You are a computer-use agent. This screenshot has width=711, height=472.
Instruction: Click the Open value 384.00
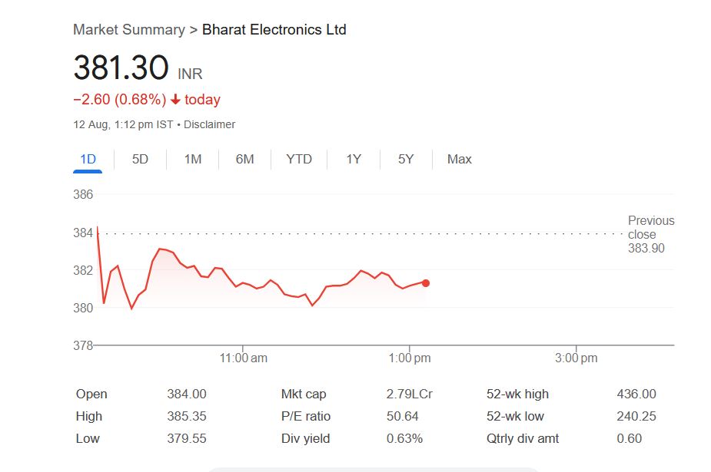point(187,394)
